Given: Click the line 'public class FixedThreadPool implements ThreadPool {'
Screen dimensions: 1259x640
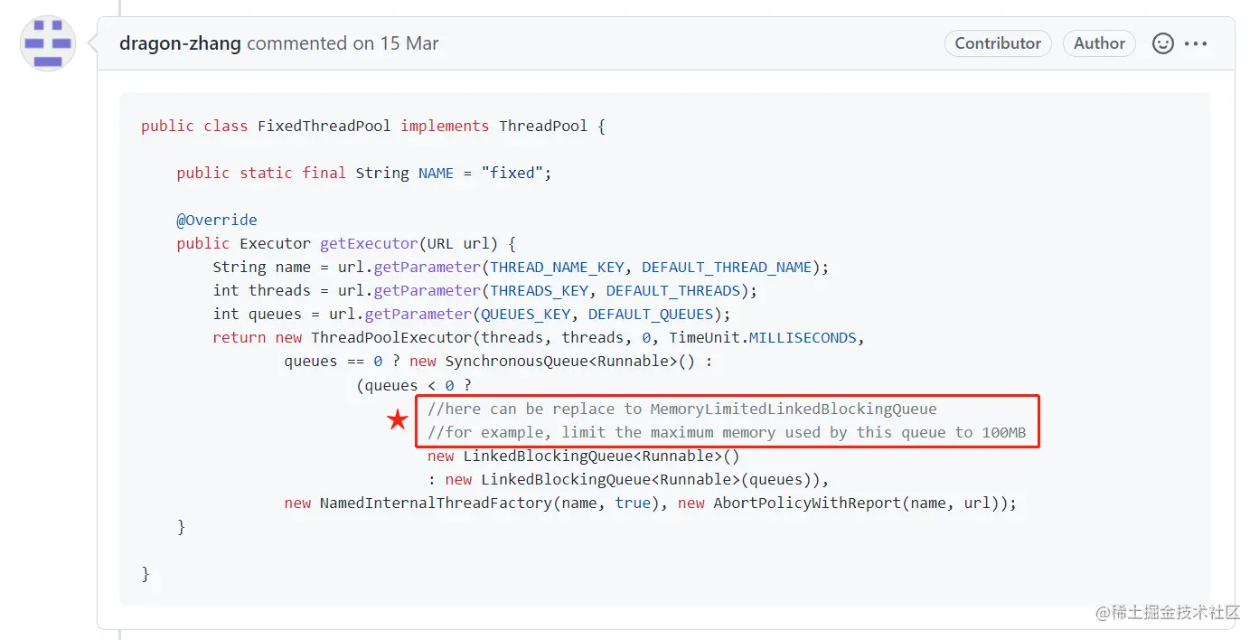Looking at the screenshot, I should 373,126.
